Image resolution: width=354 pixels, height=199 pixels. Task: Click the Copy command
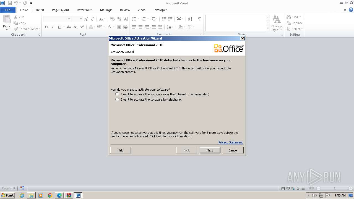point(20,23)
